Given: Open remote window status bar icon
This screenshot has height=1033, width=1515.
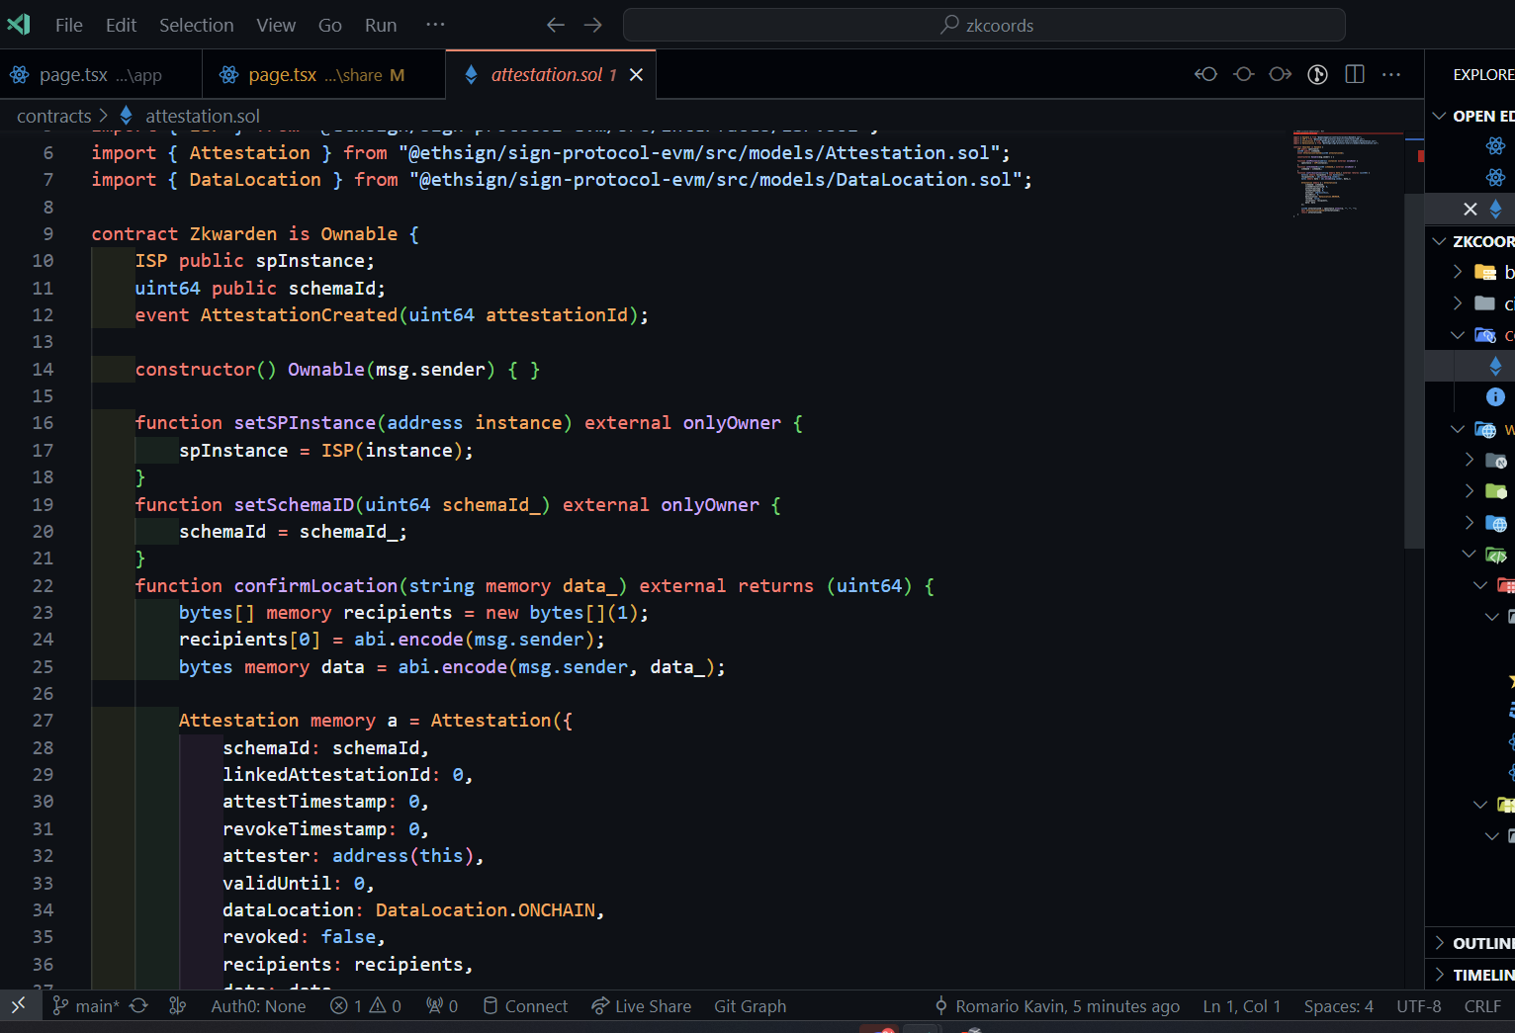Looking at the screenshot, I should click(x=19, y=1005).
